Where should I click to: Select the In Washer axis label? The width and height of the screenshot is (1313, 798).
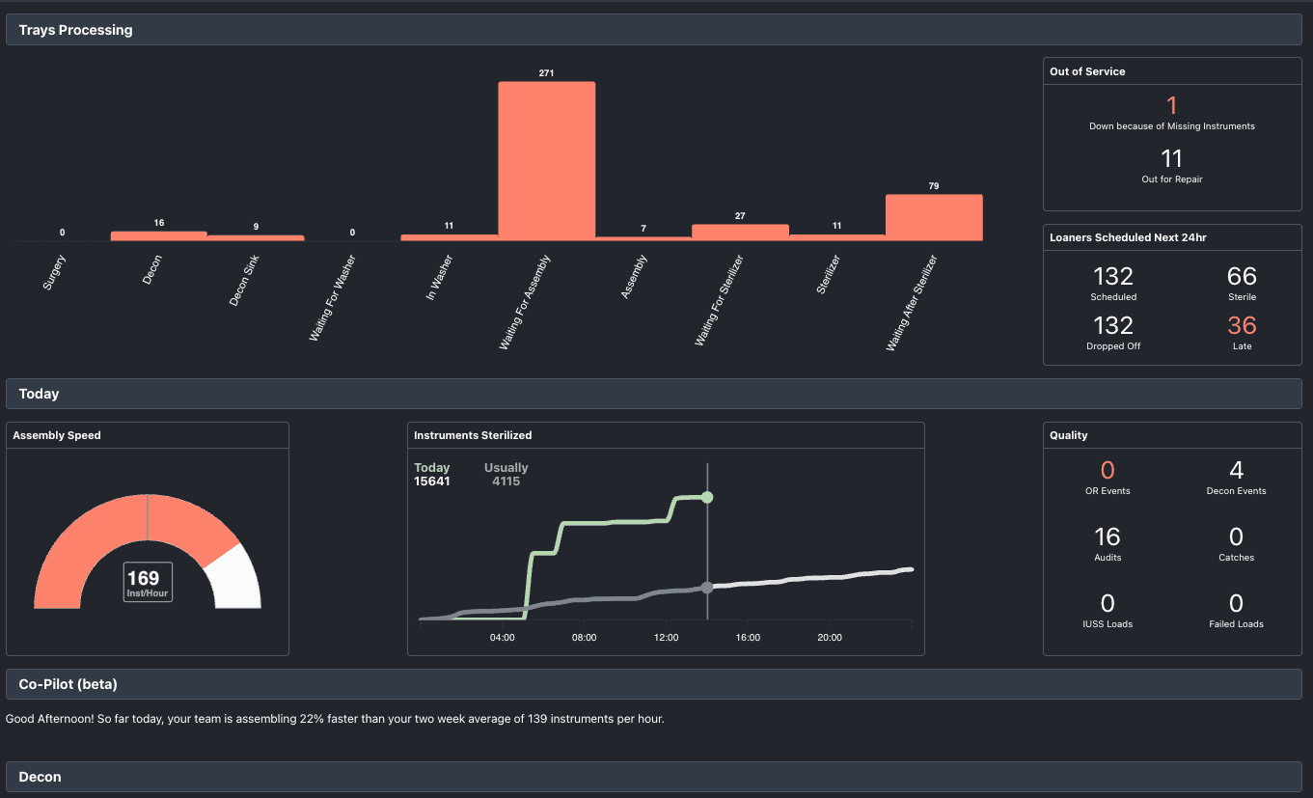[x=440, y=278]
